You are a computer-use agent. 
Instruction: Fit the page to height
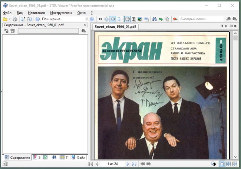tap(119, 19)
